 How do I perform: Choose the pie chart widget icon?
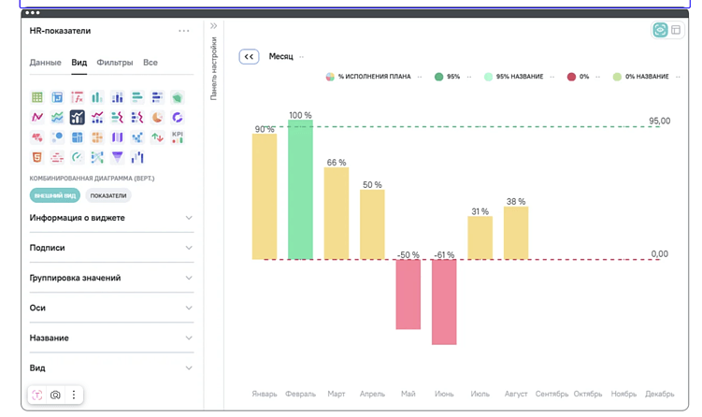pyautogui.click(x=157, y=118)
